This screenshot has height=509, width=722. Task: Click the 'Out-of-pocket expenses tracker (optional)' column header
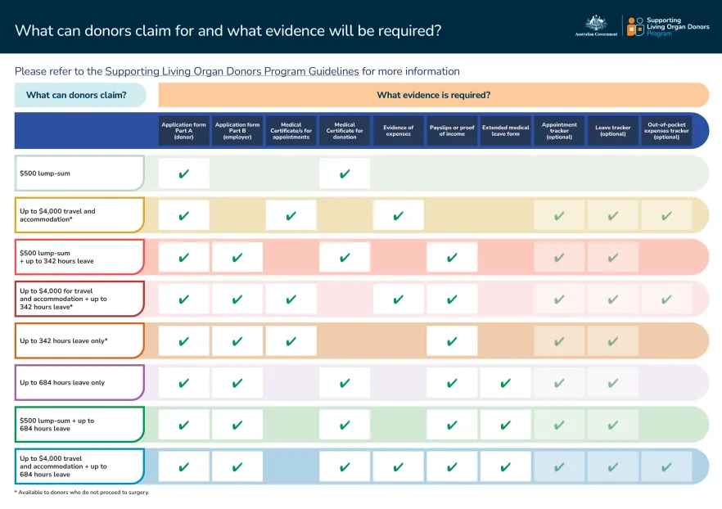coord(666,131)
